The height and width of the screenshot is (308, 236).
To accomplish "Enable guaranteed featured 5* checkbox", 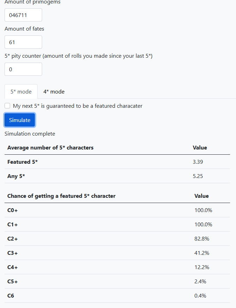I will 7,106.
